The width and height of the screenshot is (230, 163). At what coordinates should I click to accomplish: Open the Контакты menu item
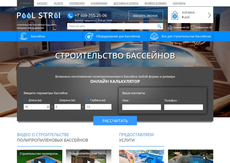click(179, 3)
